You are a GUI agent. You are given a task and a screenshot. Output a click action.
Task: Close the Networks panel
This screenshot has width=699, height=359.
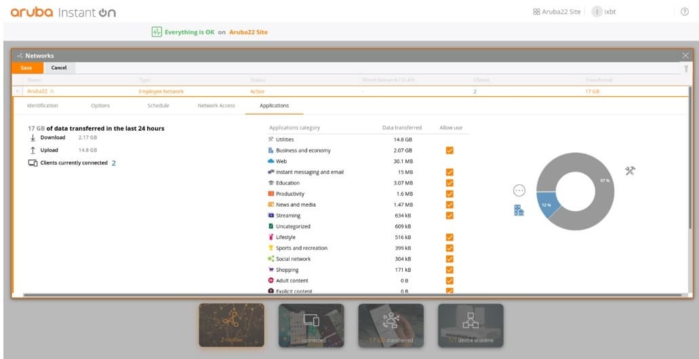coord(685,56)
